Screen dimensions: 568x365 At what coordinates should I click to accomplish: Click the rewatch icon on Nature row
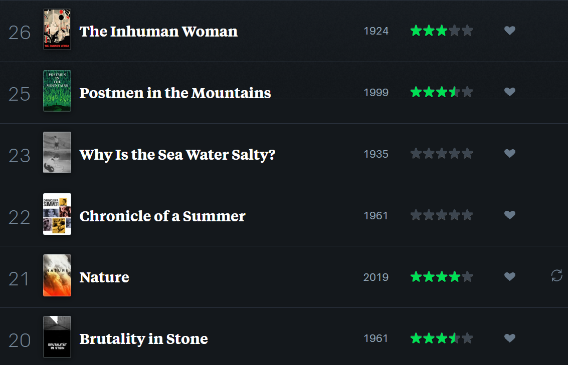pyautogui.click(x=556, y=275)
